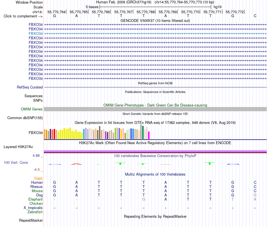The height and width of the screenshot is (227, 267).
Task: Click the Common dbSNP(155) track label
Action: 25,118
